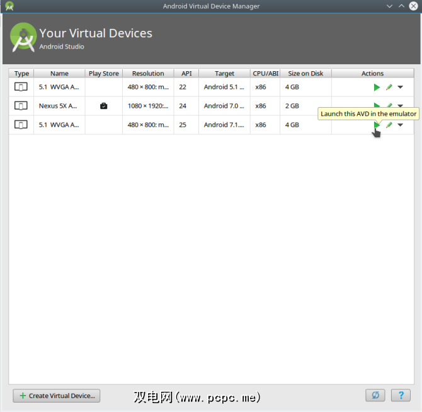
Task: Open more actions dropdown for Nexus 5X AVD
Action: point(400,106)
